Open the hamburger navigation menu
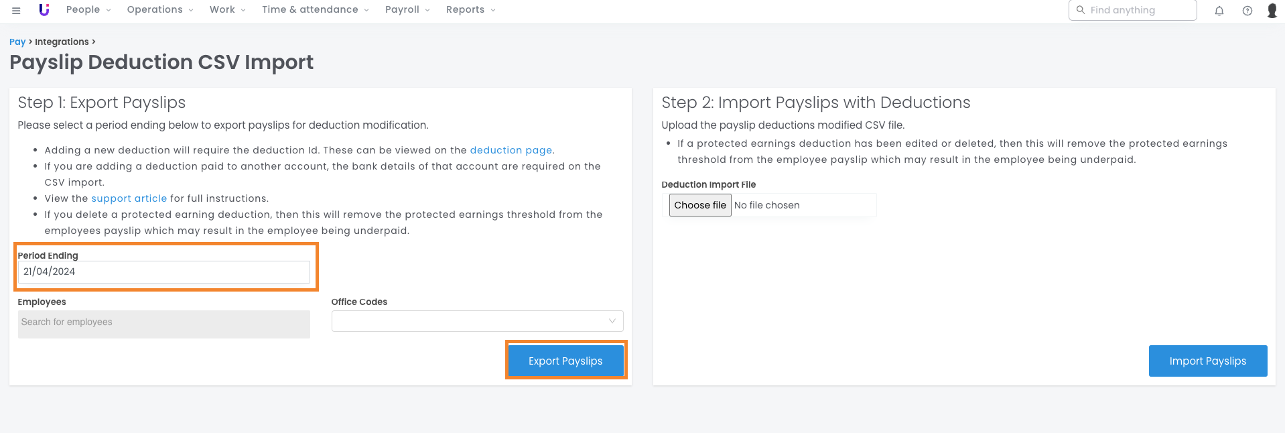Image resolution: width=1285 pixels, height=433 pixels. click(16, 10)
